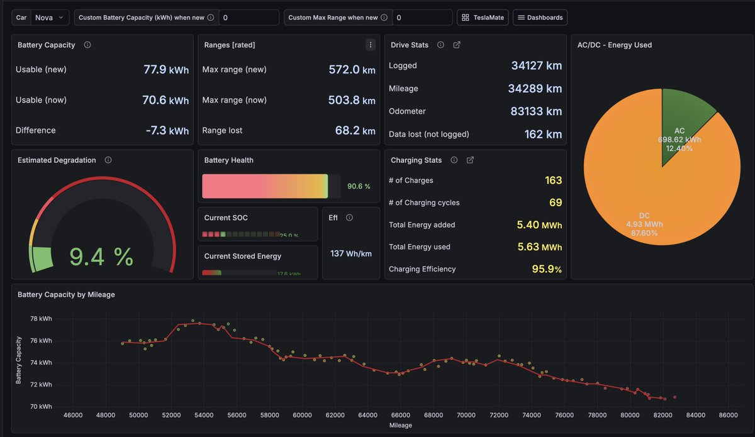The width and height of the screenshot is (755, 437).
Task: Click the first data point near 49000 mileage
Action: [123, 343]
